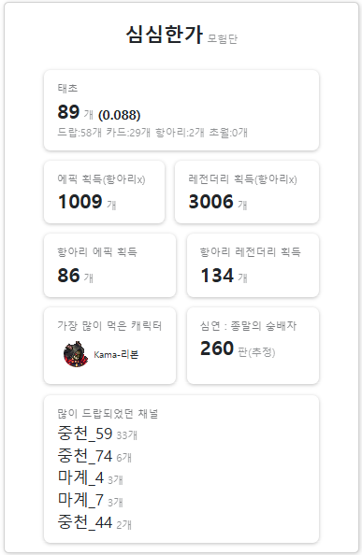Open the 가장 많이 먹은 캐릭터 card

pyautogui.click(x=109, y=346)
